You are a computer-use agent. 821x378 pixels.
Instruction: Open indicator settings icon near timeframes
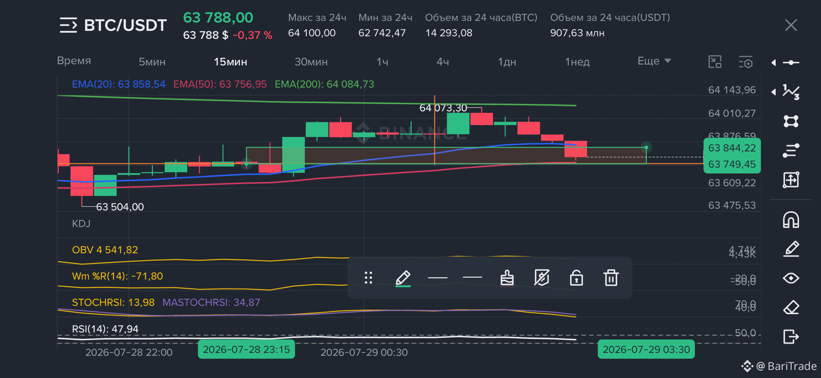[x=746, y=62]
